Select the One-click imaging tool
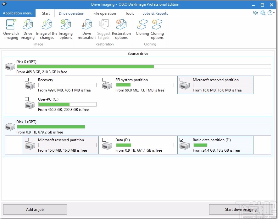This screenshot has width=278, height=219. pyautogui.click(x=11, y=29)
